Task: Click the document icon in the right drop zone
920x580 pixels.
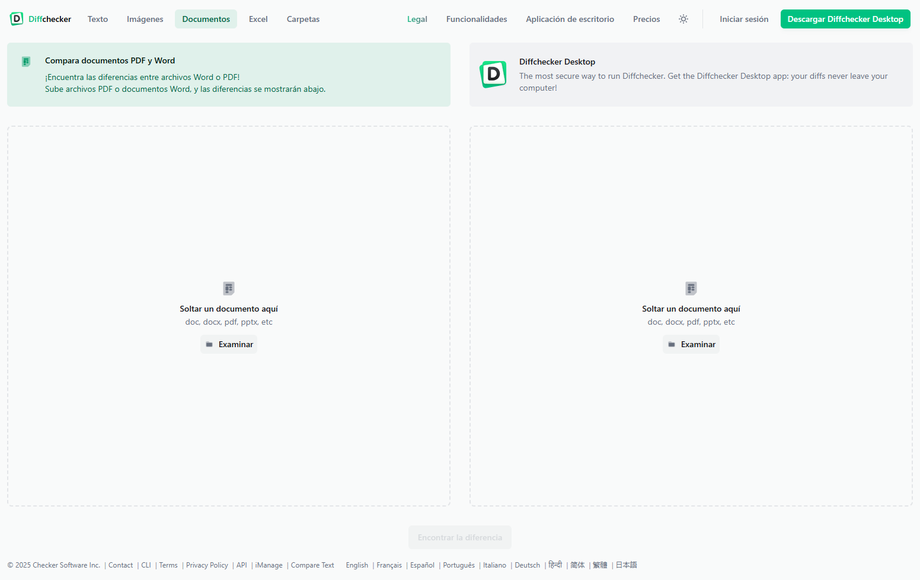Action: click(691, 288)
